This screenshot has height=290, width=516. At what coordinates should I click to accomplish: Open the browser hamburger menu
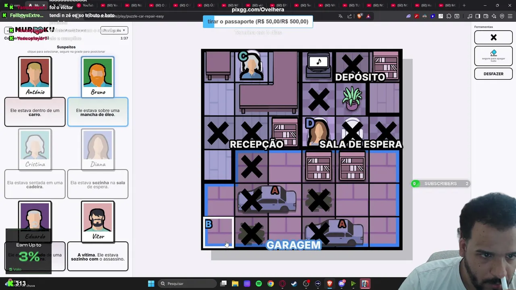pyautogui.click(x=510, y=16)
